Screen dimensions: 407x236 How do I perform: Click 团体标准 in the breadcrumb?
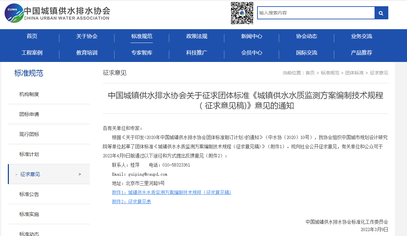pos(354,73)
